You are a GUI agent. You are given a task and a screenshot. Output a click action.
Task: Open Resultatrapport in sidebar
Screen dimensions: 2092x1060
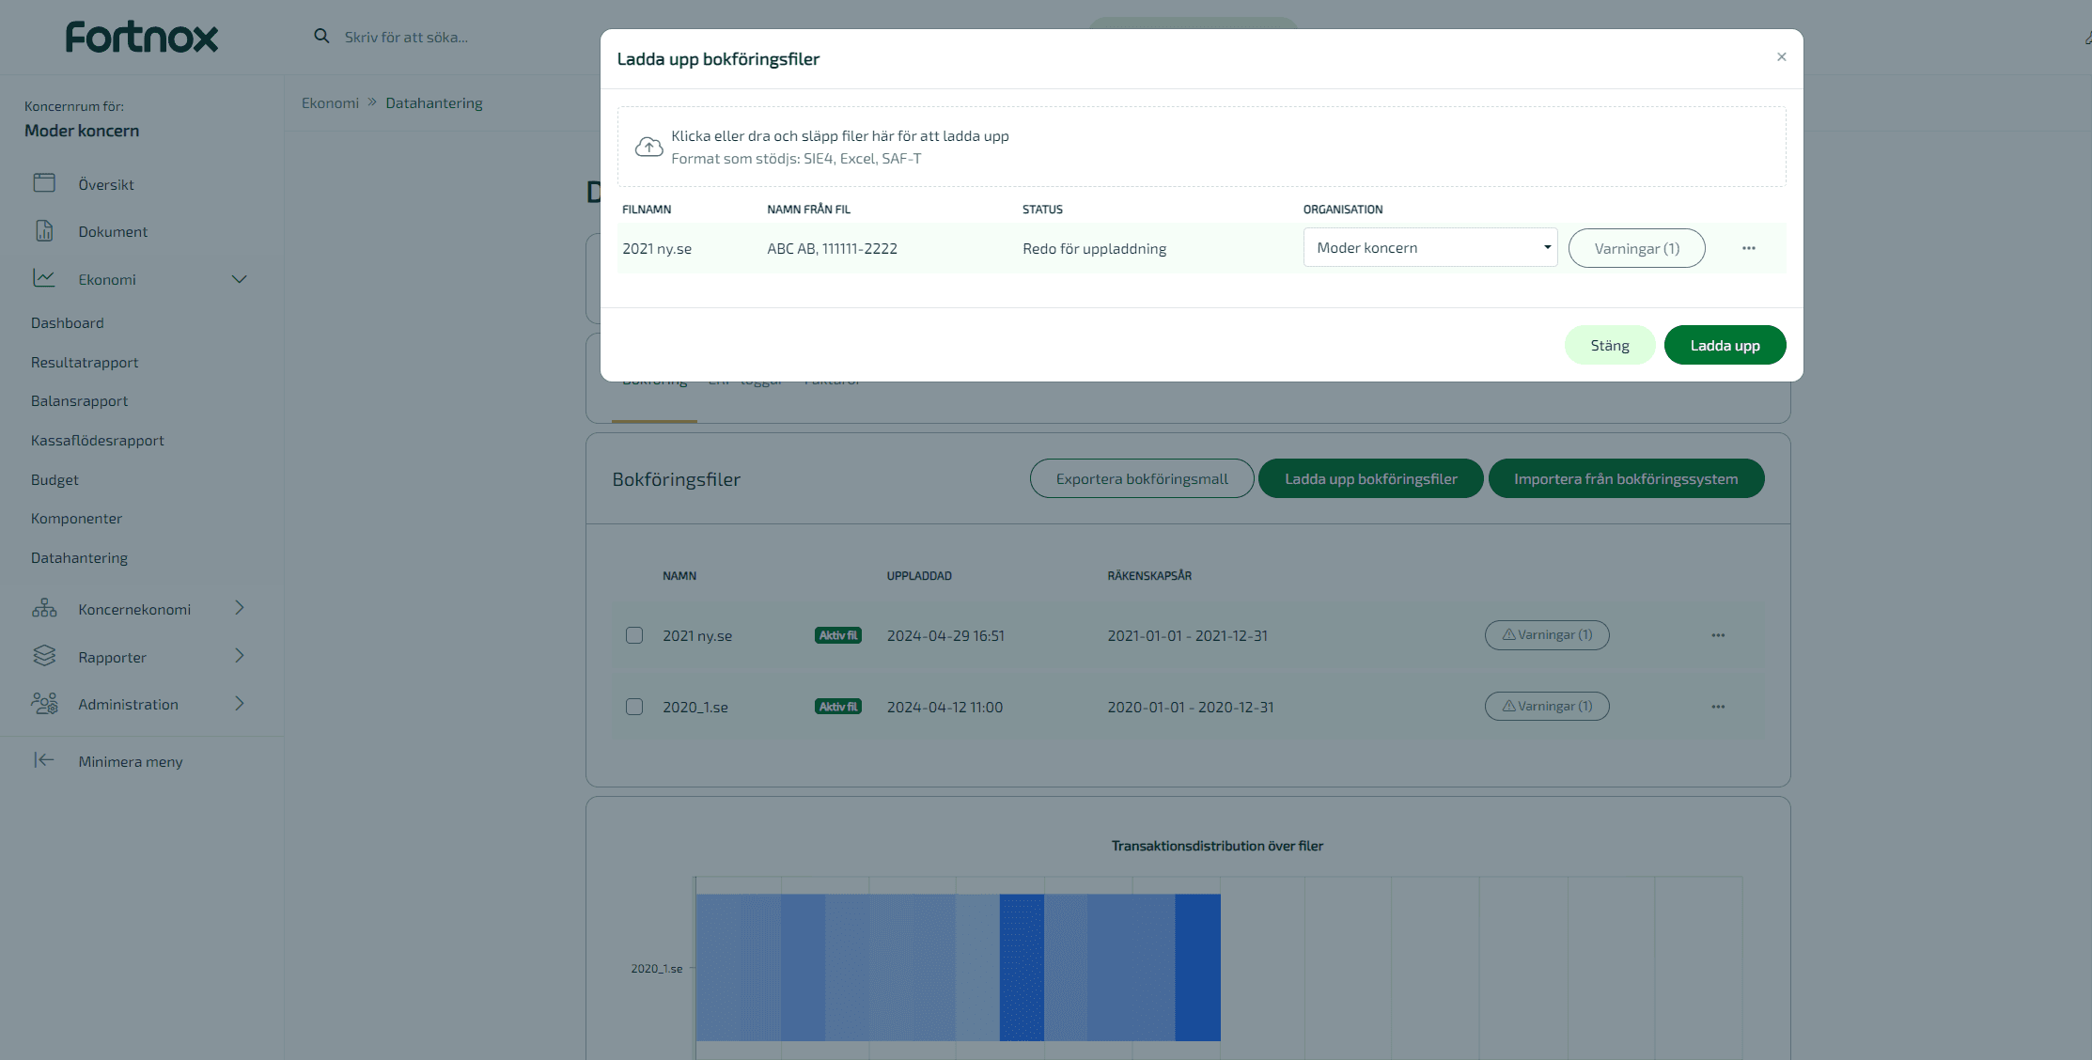[85, 363]
